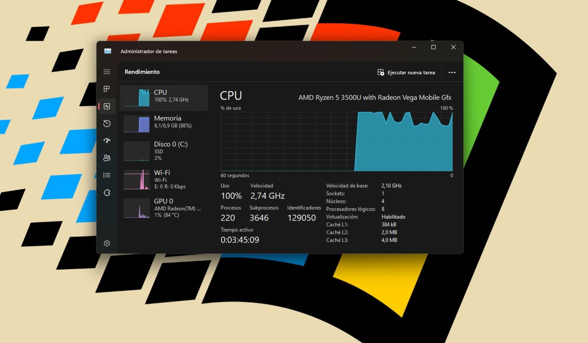Click the Velocidad de base value 2,10 GHz
588x343 pixels.
[x=392, y=186]
